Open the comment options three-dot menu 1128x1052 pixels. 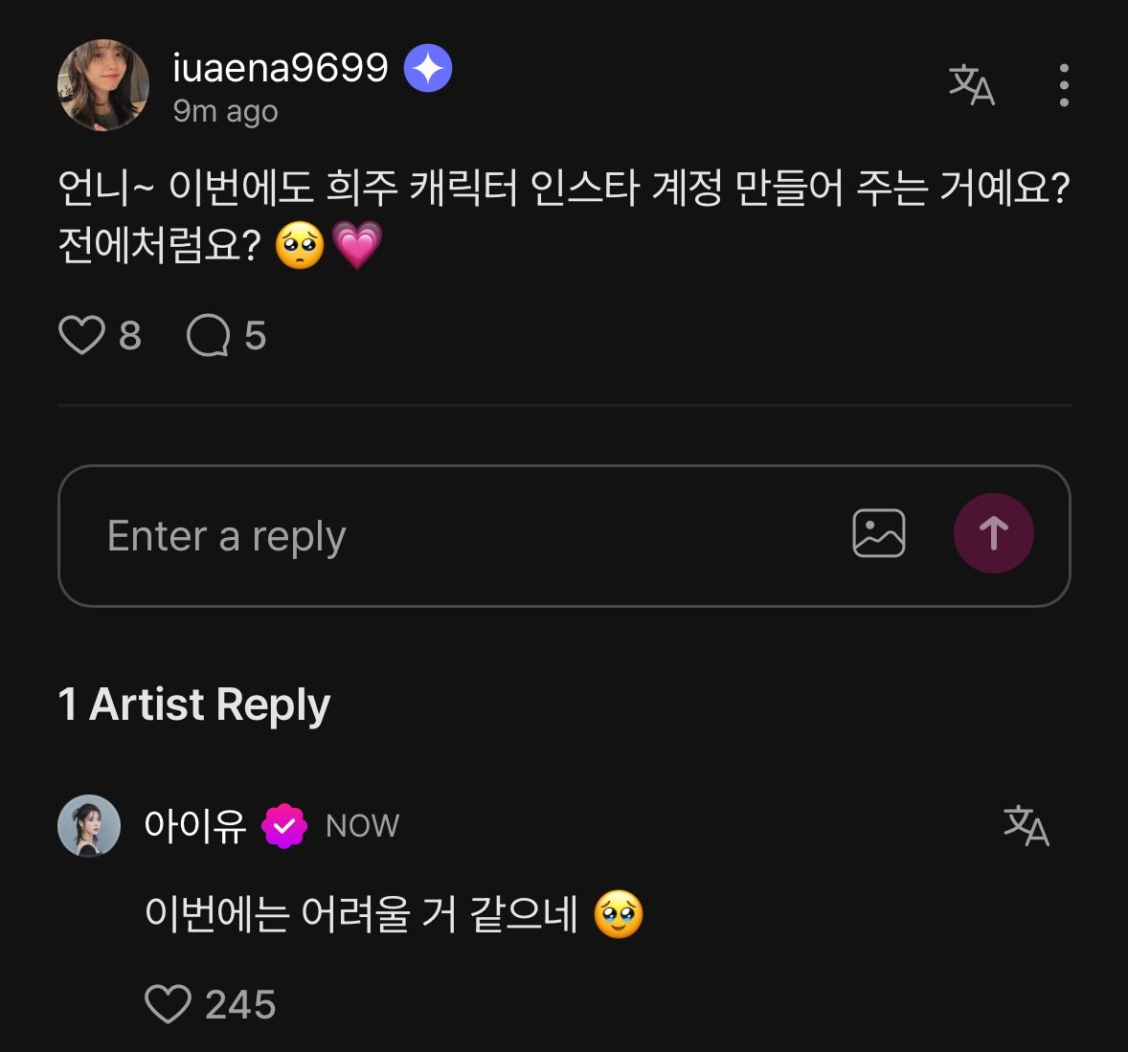(x=1063, y=84)
